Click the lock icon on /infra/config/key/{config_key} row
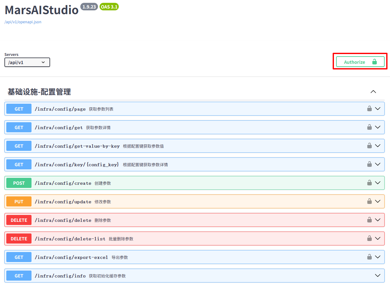Screen dimensions: 390x285 click(x=370, y=164)
